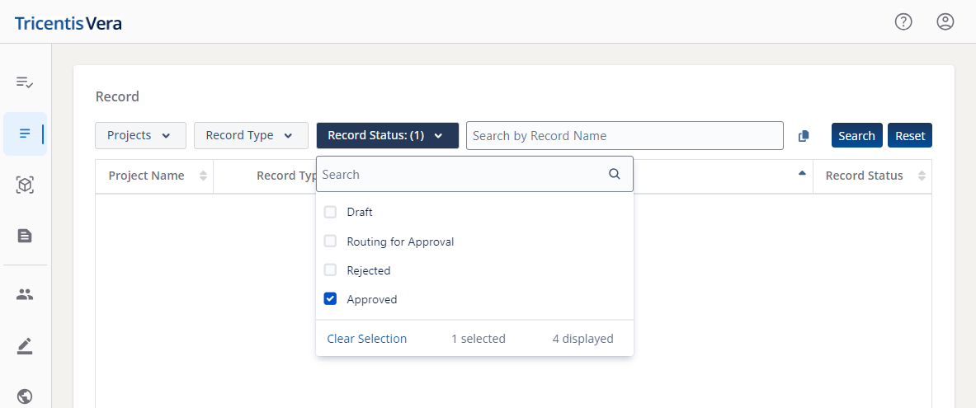This screenshot has width=976, height=408.
Task: Click the Clear Selection link
Action: (x=366, y=339)
